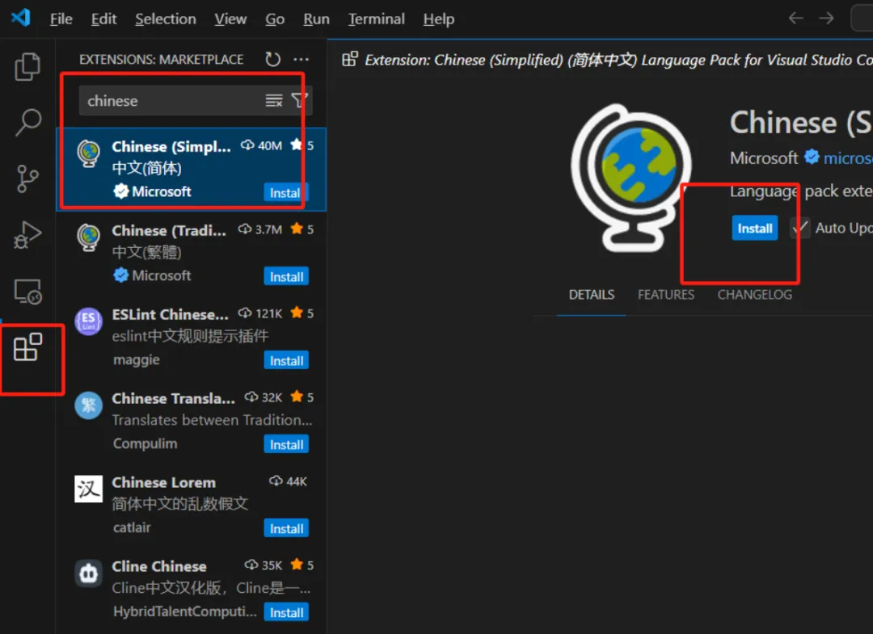Open the Search view in activity bar
The height and width of the screenshot is (634, 873).
pos(27,122)
